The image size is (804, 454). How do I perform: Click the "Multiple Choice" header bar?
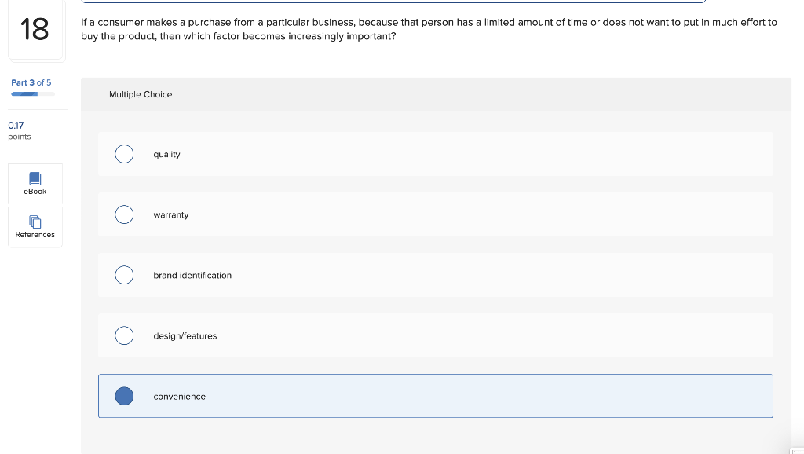tap(436, 94)
